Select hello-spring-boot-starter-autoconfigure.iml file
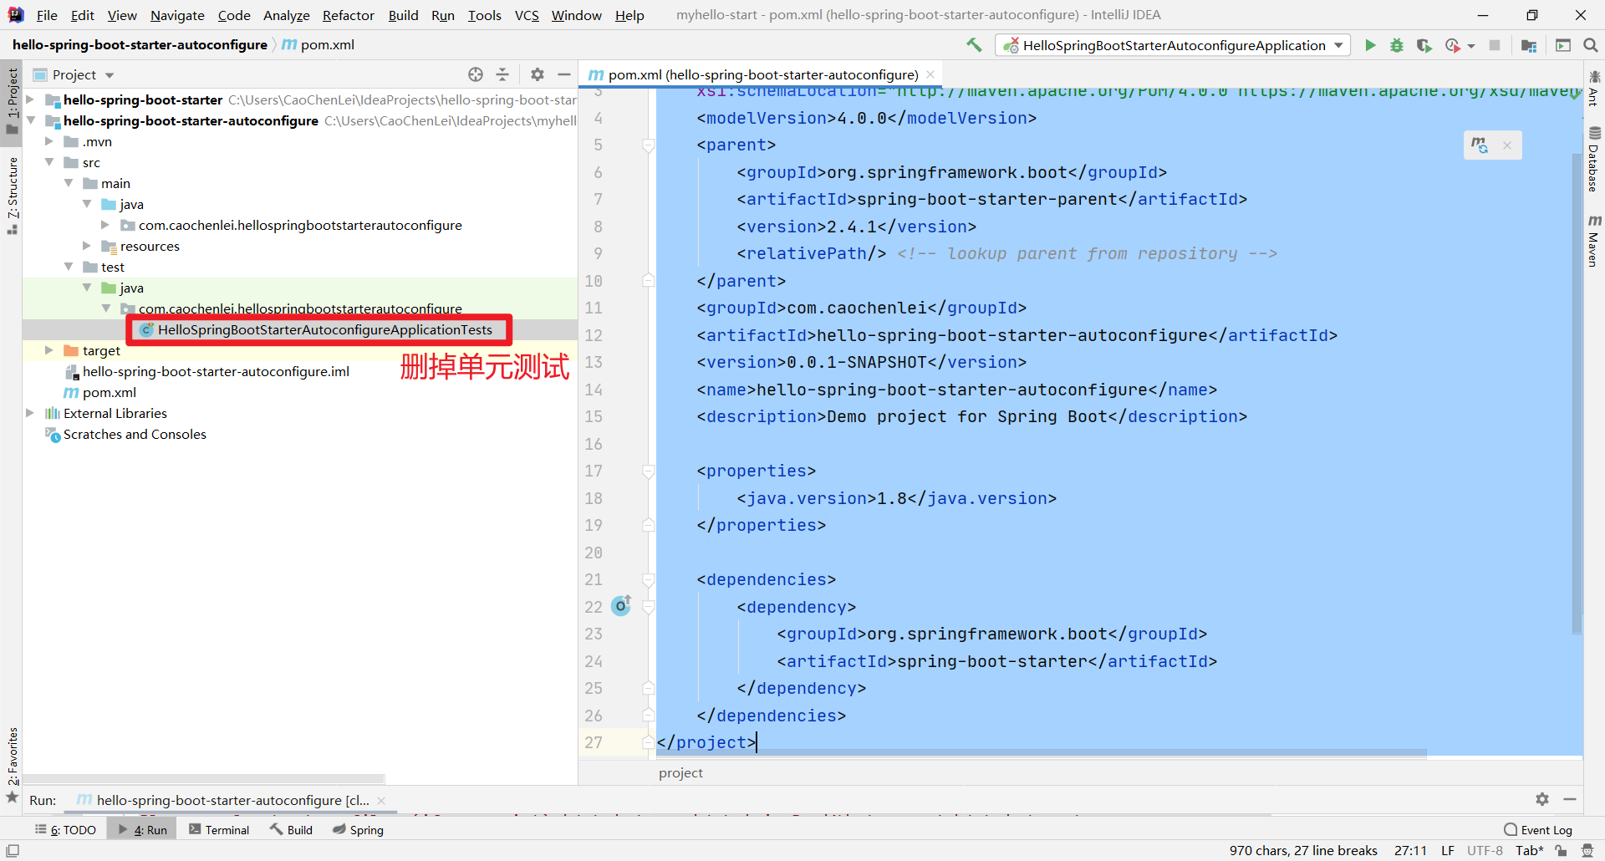Image resolution: width=1605 pixels, height=861 pixels. 207,371
